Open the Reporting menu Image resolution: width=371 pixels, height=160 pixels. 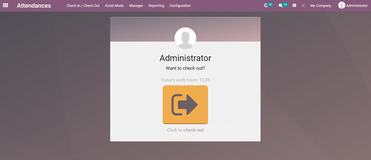coord(156,5)
